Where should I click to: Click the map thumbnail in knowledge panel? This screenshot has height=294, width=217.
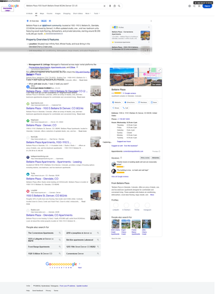click(x=148, y=72)
